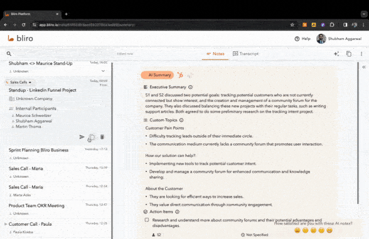Image resolution: width=369 pixels, height=239 pixels.
Task: Open Standup - Linkedin Funnel Project meeting
Action: click(x=43, y=90)
